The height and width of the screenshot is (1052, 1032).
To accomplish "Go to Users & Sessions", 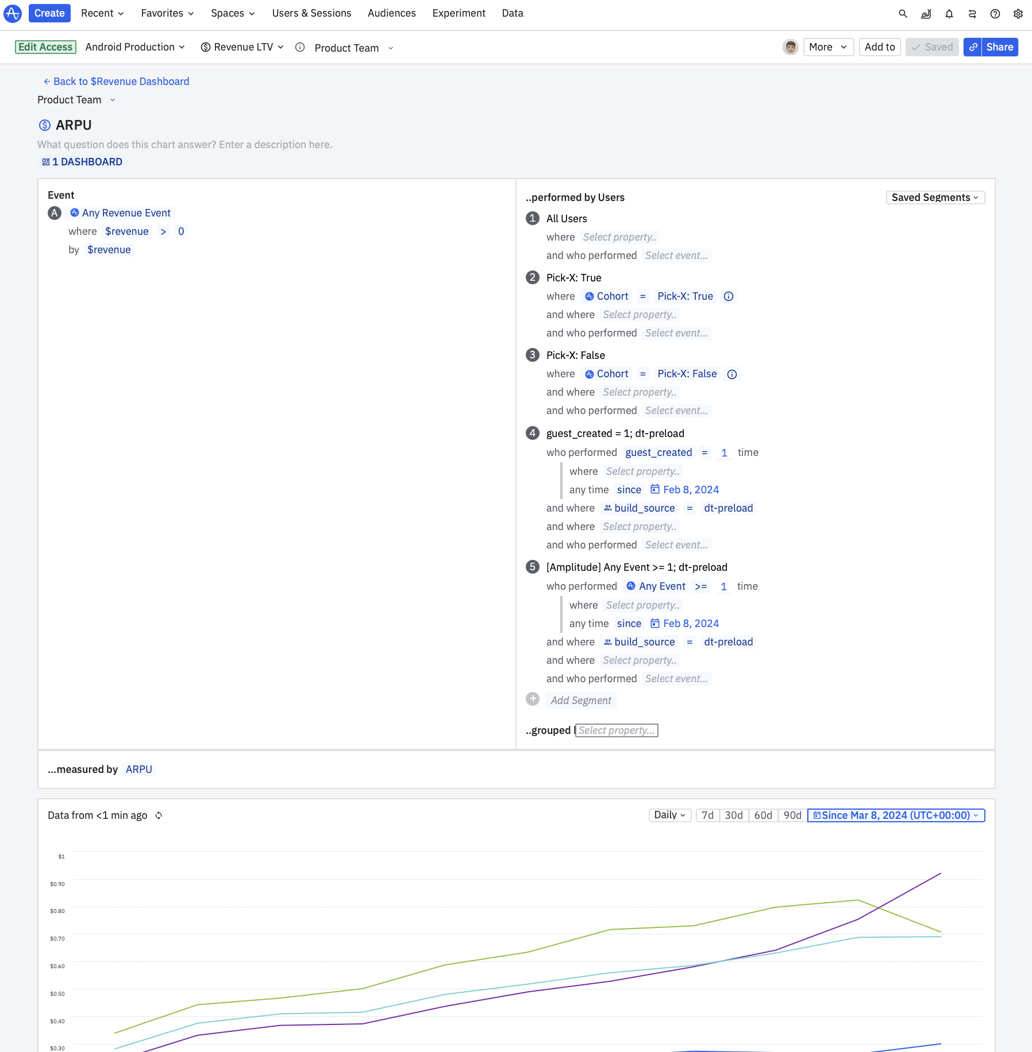I will coord(311,13).
